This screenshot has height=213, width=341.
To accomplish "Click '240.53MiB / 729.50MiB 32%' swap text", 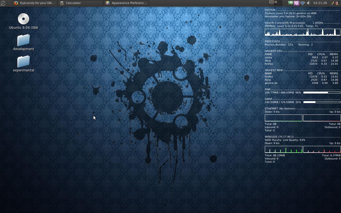I will [x=283, y=102].
